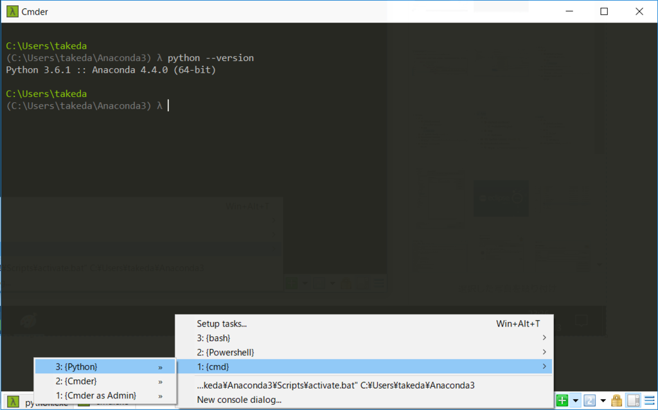The height and width of the screenshot is (410, 658).
Task: Expand the 3: {bash} submenu
Action: coord(364,338)
